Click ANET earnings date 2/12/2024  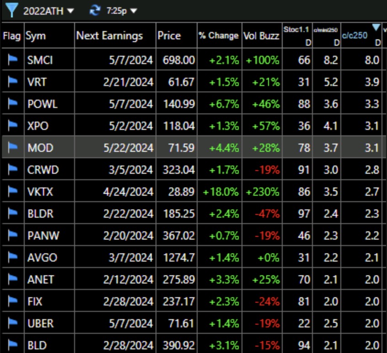[129, 280]
